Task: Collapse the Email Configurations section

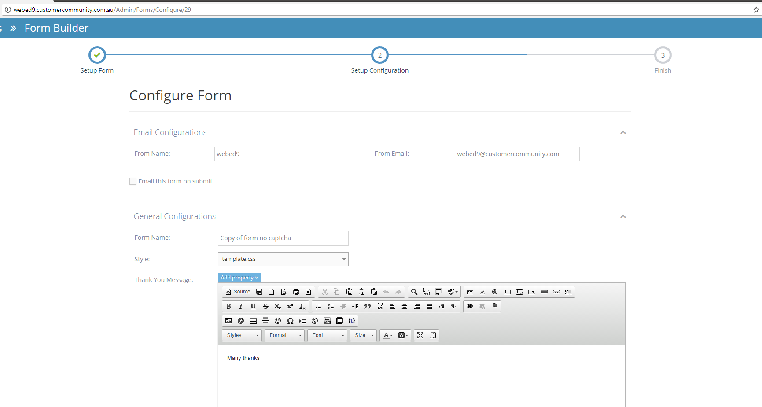Action: (x=623, y=132)
